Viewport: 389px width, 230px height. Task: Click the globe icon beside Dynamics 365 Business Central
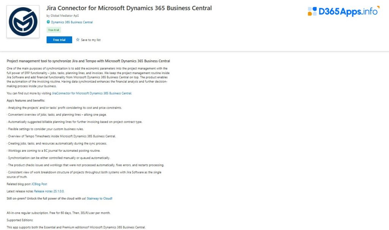click(x=48, y=22)
